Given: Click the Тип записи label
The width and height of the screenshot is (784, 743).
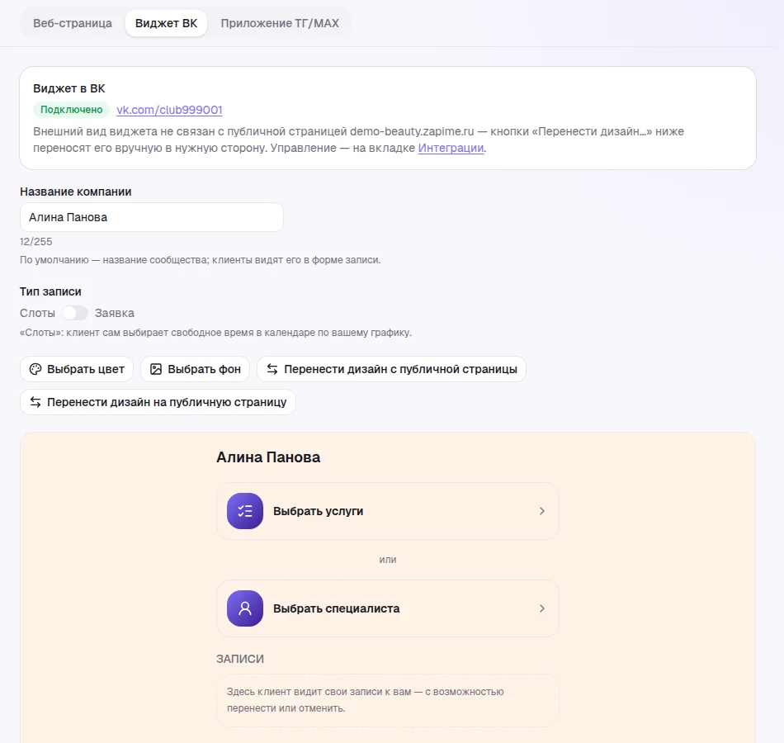Looking at the screenshot, I should [x=50, y=291].
